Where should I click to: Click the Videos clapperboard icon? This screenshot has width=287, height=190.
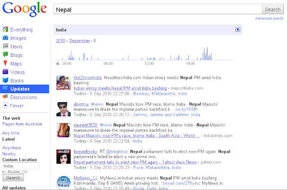click(5, 72)
